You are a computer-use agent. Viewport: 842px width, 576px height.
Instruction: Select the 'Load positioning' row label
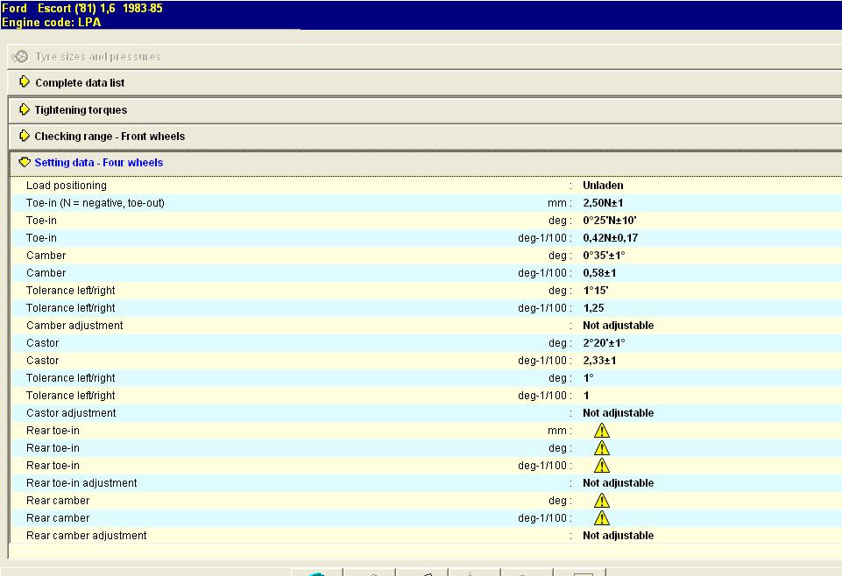coord(67,186)
